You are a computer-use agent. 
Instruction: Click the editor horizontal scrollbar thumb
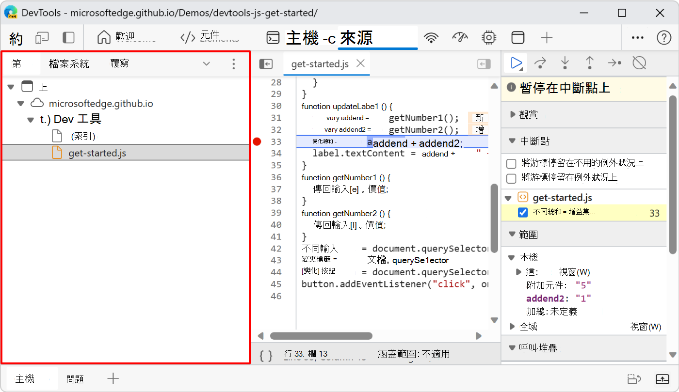tap(321, 336)
